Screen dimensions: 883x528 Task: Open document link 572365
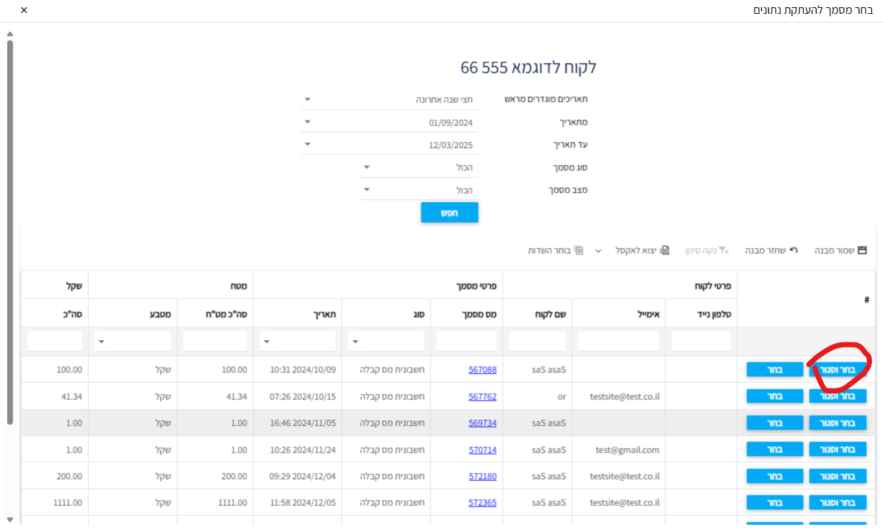tap(482, 502)
